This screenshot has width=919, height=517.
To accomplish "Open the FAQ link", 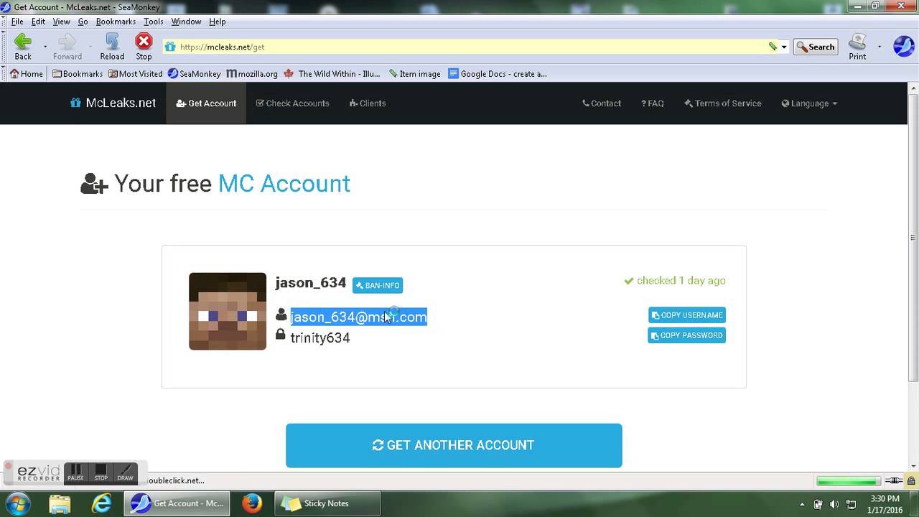I will 652,103.
